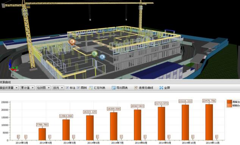The height and width of the screenshot is (145, 240).
Task: Open the 柱状图 chart type dropdown
Action: 44,88
